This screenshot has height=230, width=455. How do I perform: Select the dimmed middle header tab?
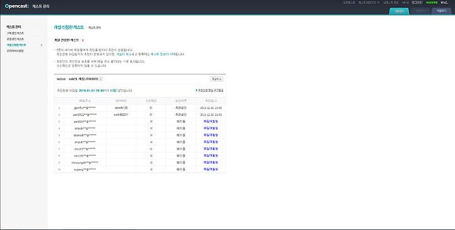point(420,11)
